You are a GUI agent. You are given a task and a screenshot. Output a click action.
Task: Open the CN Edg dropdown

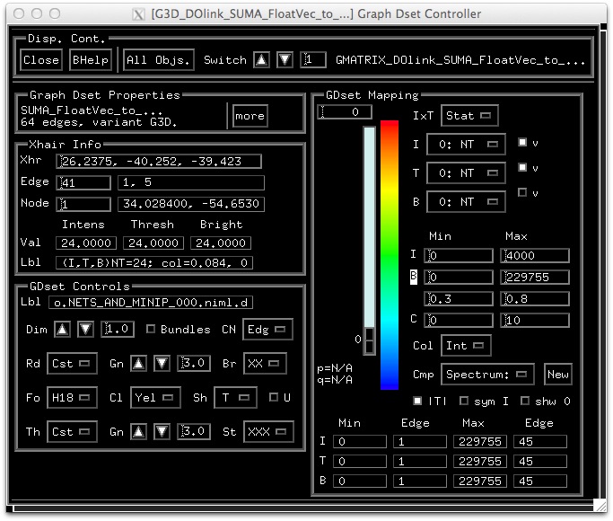[x=267, y=330]
